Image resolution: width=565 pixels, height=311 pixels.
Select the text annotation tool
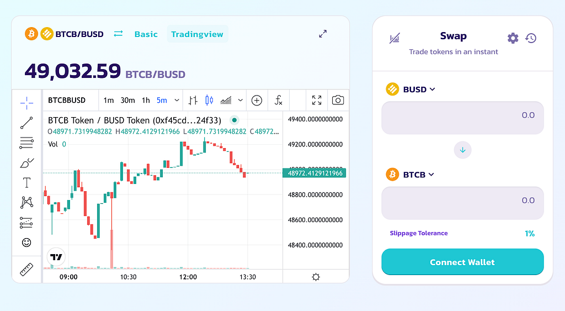[x=26, y=183]
